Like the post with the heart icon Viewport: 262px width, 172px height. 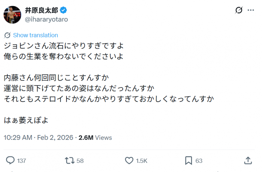pyautogui.click(x=129, y=160)
